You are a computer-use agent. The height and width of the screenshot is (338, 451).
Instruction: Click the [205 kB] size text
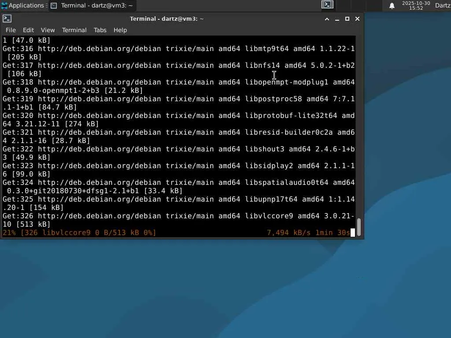point(25,57)
